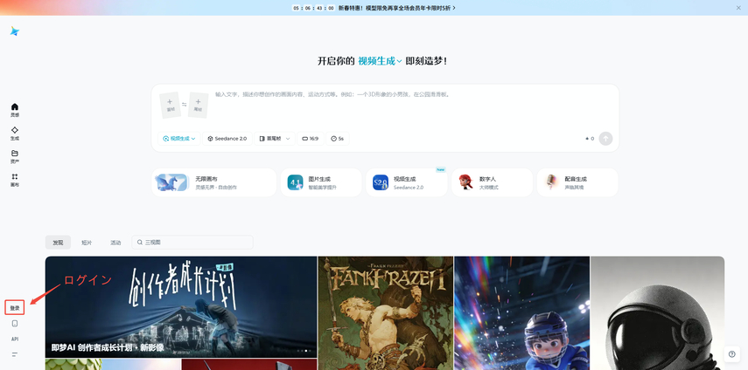The width and height of the screenshot is (748, 370).
Task: Click the banner carousel dots
Action: [x=304, y=351]
